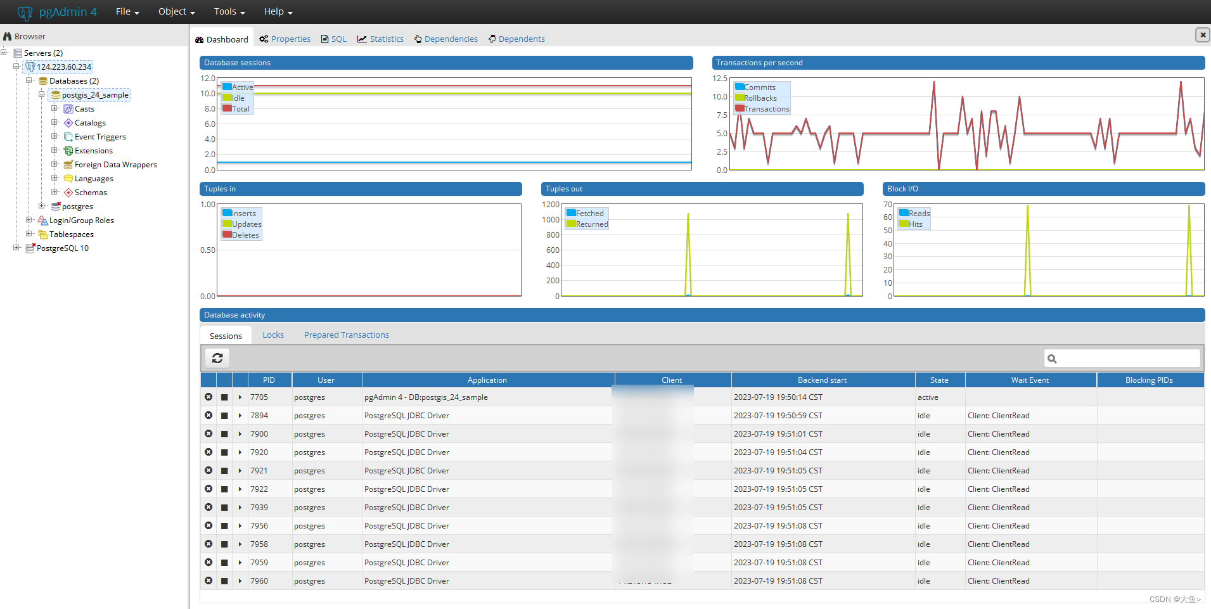Expand details arrow for PID 7900
1211x609 pixels.
[x=240, y=434]
